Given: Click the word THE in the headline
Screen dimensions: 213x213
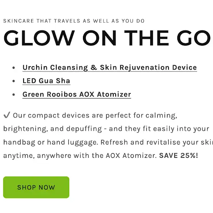Looking at the screenshot, I should 146,38.
